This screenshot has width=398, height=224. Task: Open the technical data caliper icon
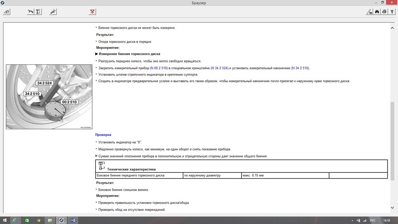point(38,12)
